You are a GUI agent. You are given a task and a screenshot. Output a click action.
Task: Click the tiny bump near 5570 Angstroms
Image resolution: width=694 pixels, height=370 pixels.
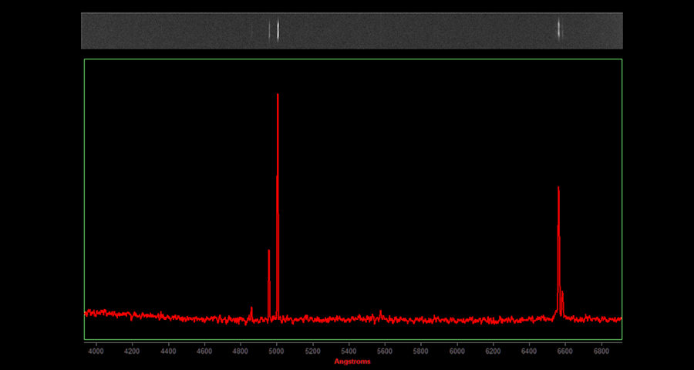tap(380, 312)
